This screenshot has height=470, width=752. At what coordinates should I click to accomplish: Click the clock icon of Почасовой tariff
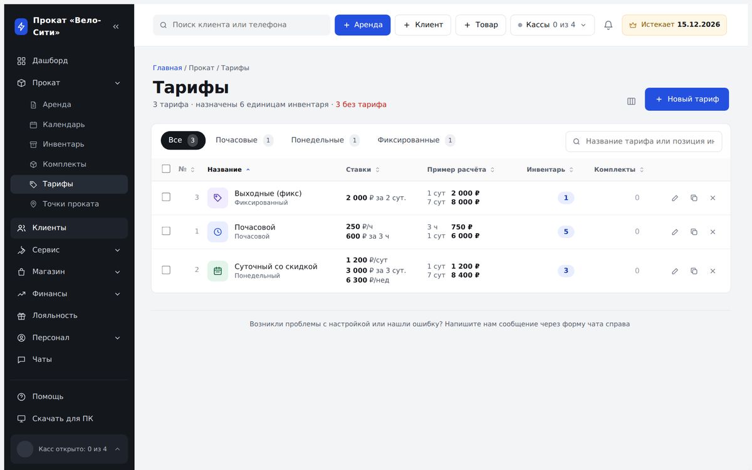(217, 232)
